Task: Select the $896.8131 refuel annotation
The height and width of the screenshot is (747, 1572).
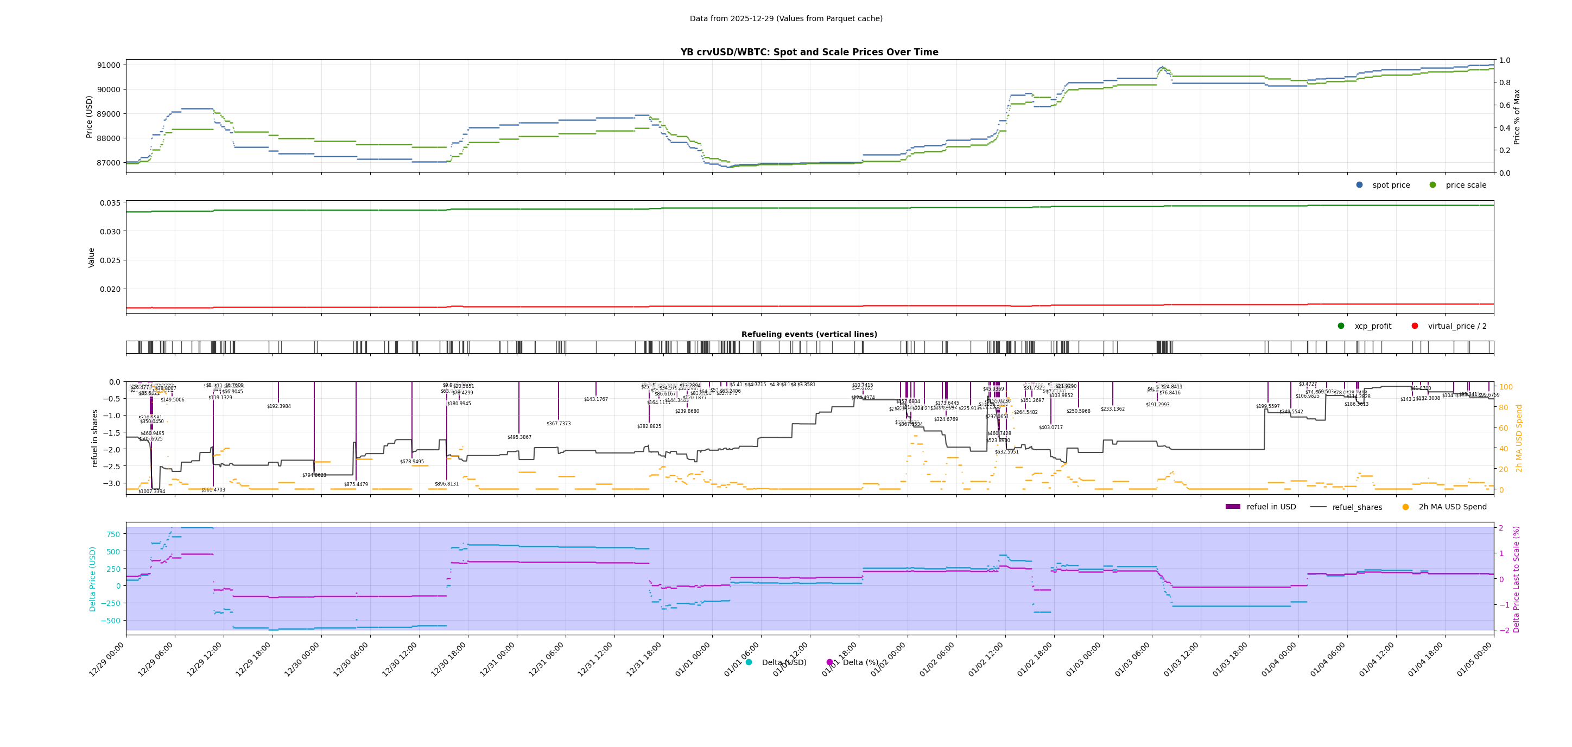Action: click(447, 483)
